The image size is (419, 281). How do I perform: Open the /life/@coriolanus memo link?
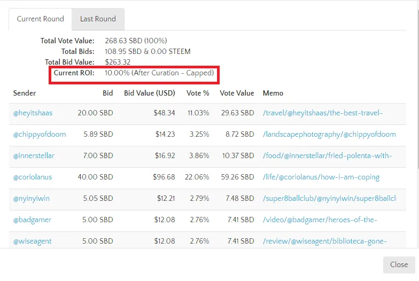pos(321,177)
